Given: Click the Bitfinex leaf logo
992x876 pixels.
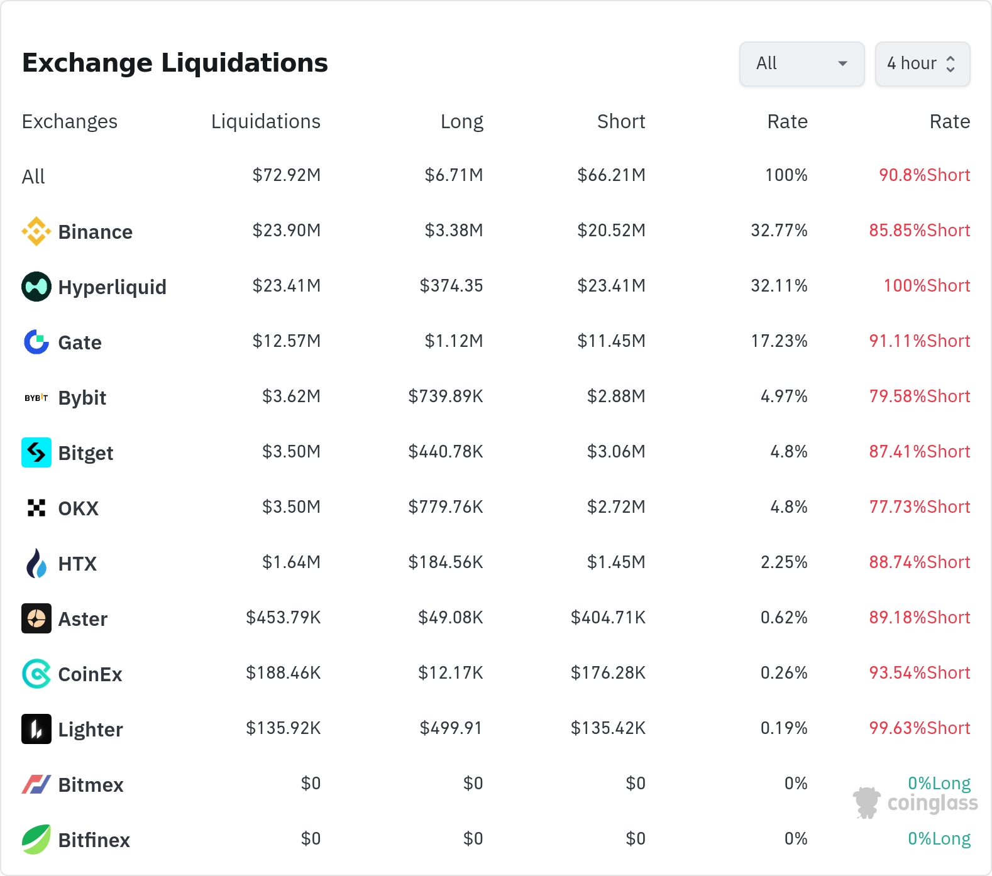Looking at the screenshot, I should (x=36, y=840).
